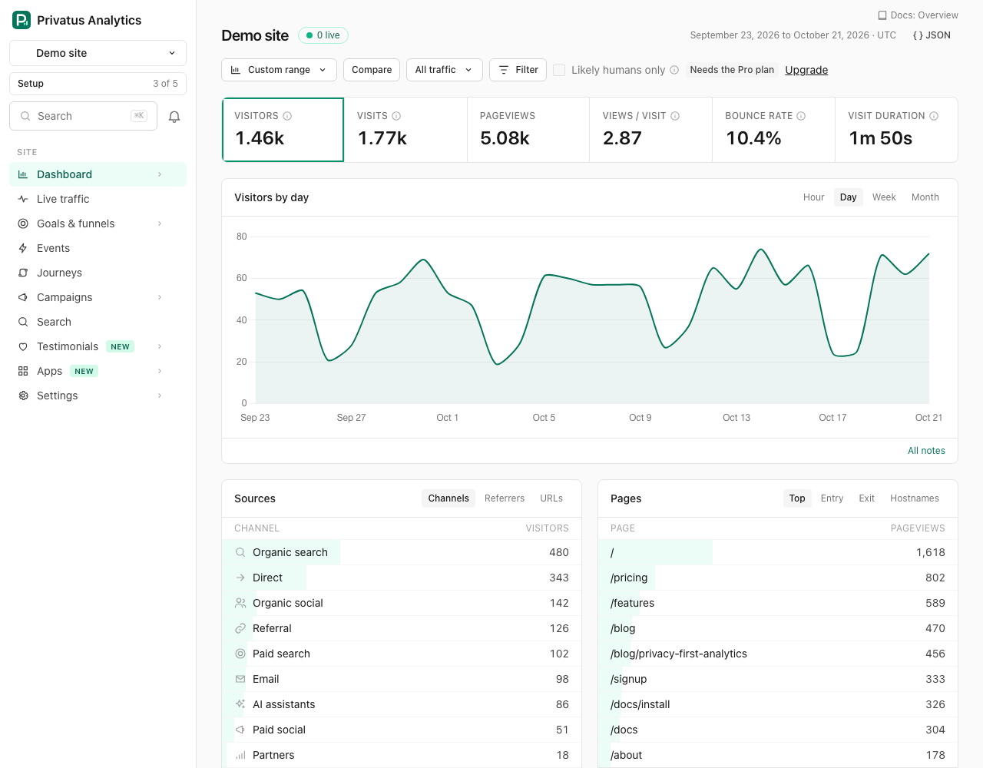Expand the Goals & funnels chevron
This screenshot has width=983, height=768.
pyautogui.click(x=160, y=223)
